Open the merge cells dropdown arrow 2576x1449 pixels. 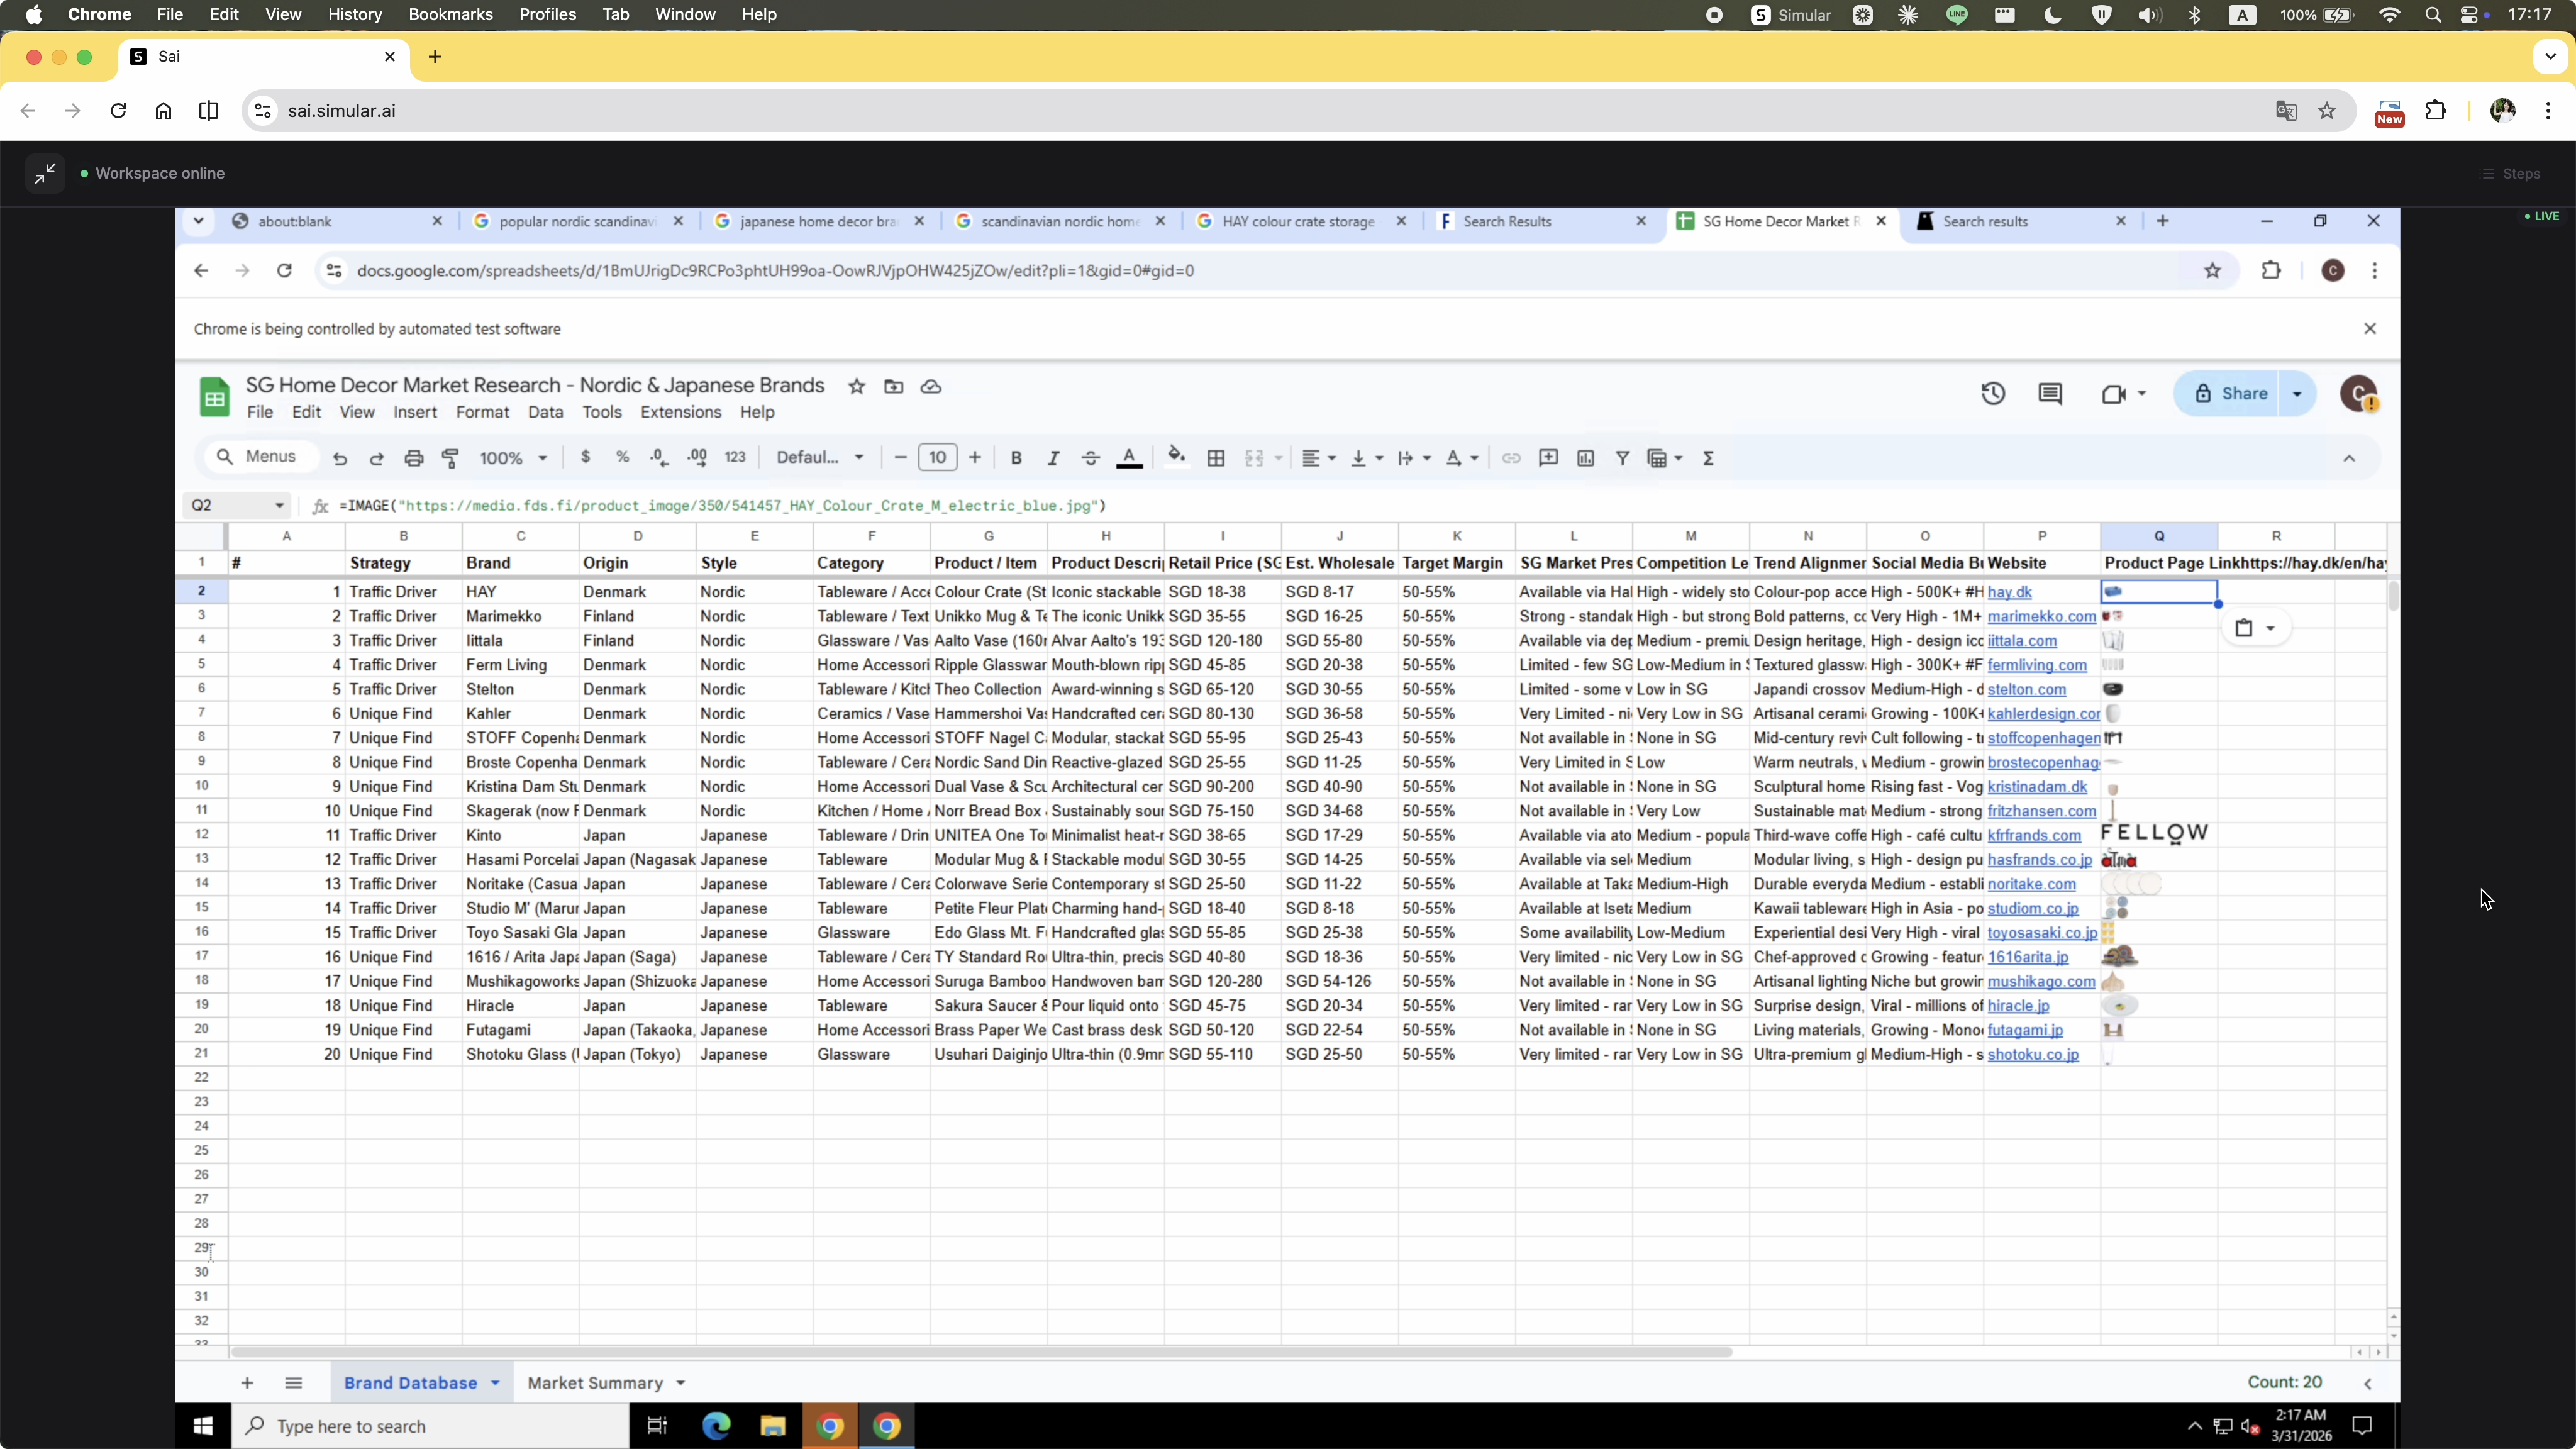click(1277, 458)
